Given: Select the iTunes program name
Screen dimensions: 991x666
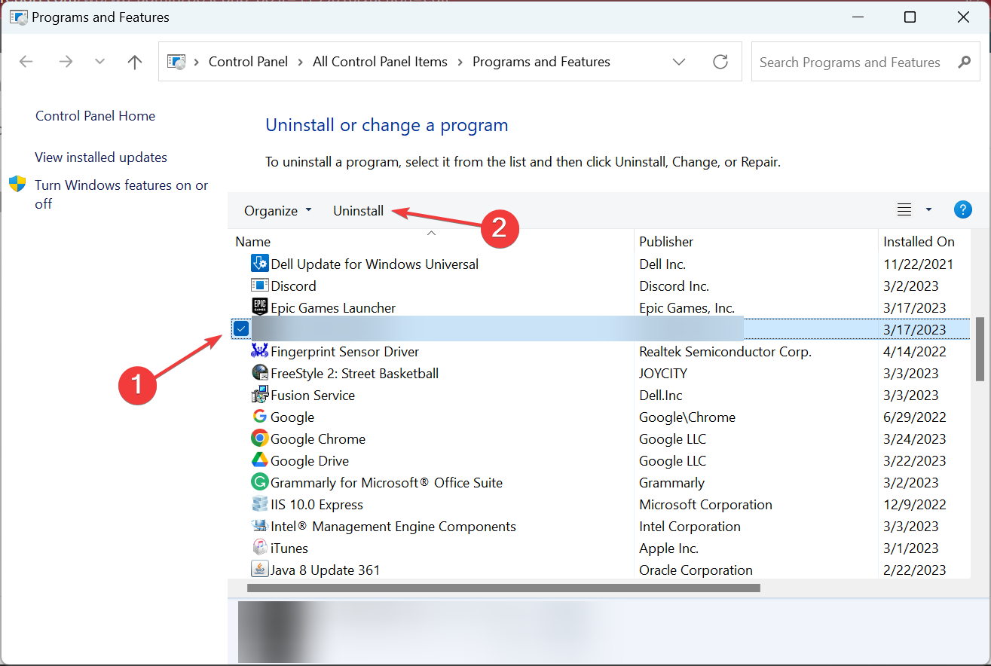Looking at the screenshot, I should click(289, 548).
